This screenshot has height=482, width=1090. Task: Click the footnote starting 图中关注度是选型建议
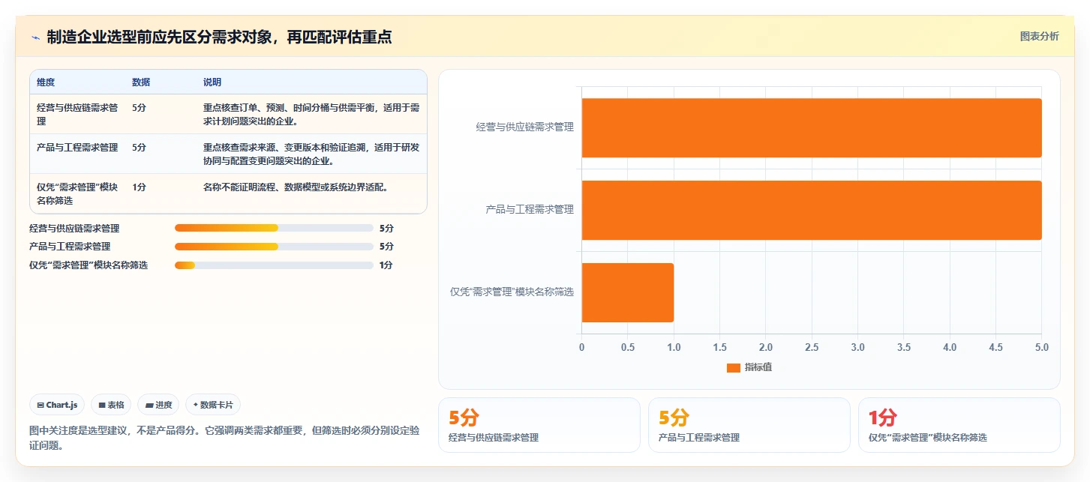(224, 439)
